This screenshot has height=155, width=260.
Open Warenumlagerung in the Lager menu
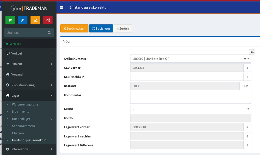(x=25, y=104)
